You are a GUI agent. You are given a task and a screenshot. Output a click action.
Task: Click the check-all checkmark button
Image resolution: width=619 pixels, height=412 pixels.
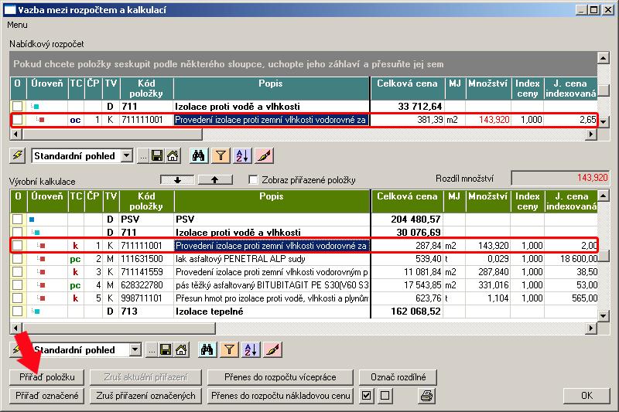(x=366, y=396)
